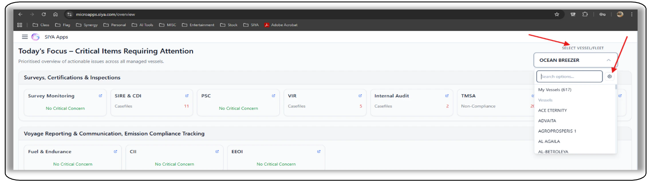Click the browser forward arrow
This screenshot has width=652, height=183.
[32, 14]
